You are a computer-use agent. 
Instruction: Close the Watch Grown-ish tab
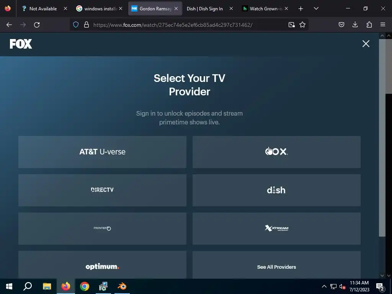pos(286,9)
